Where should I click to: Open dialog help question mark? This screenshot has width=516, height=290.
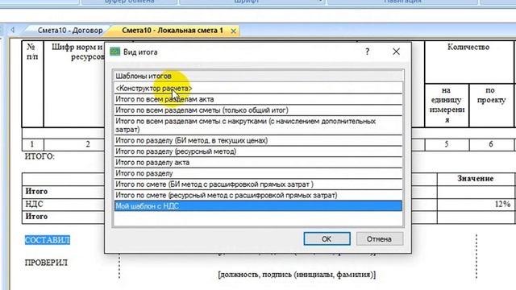(x=368, y=52)
